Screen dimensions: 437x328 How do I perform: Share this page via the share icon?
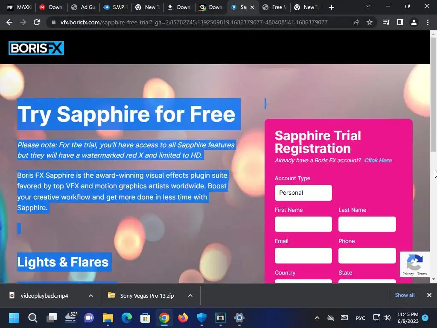coord(356,22)
